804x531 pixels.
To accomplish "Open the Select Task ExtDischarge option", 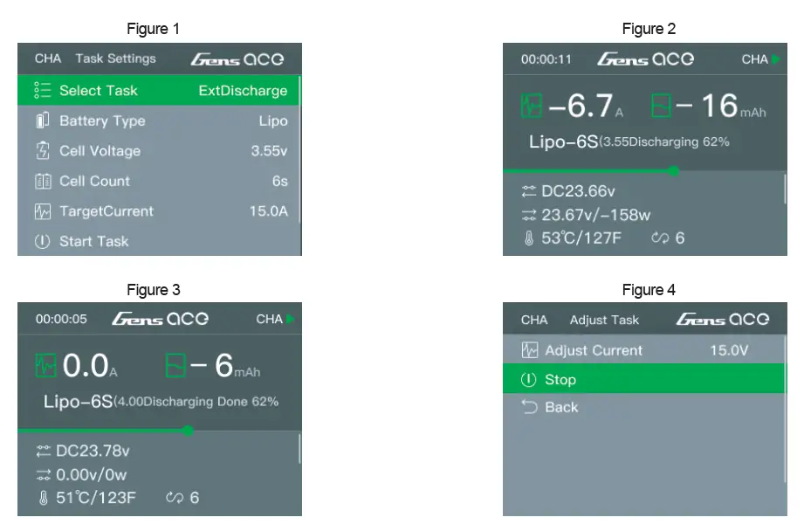I will (x=242, y=91).
